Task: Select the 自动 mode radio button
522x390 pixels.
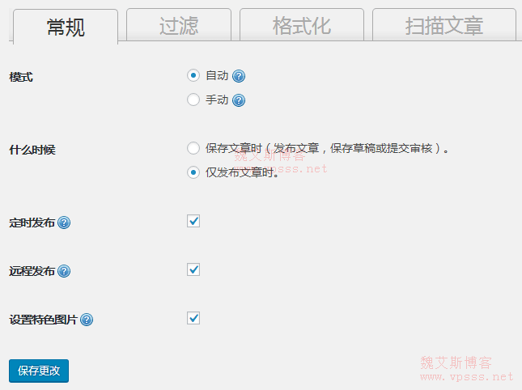Action: pos(193,75)
